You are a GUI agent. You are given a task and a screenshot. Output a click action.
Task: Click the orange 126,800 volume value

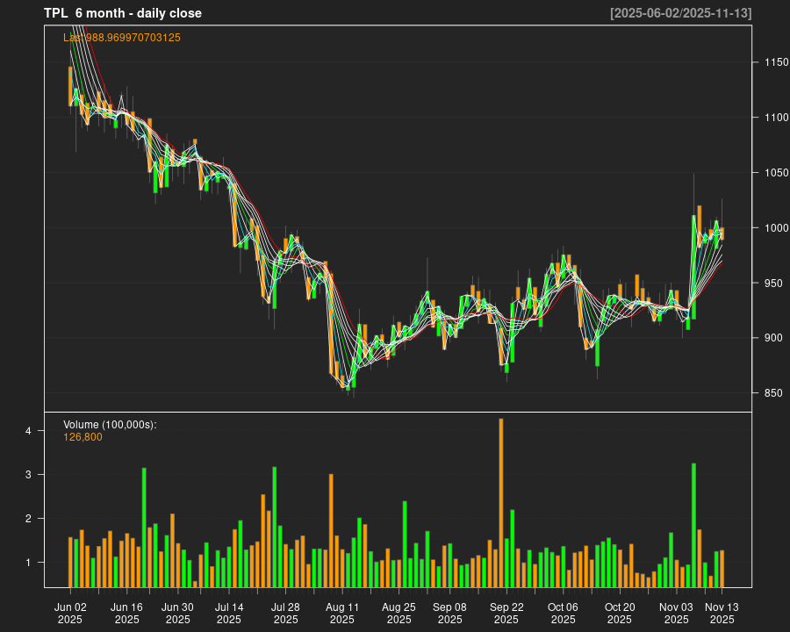coord(83,437)
